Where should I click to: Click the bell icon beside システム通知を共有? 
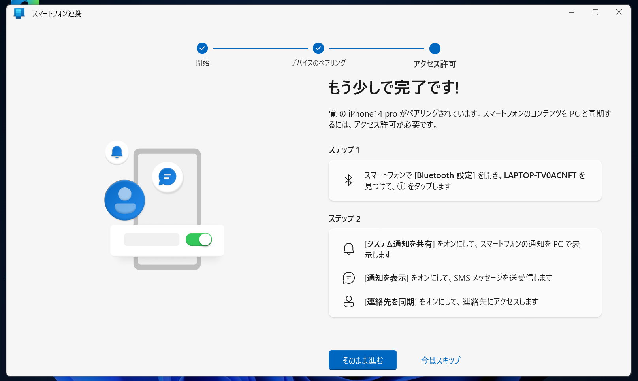point(348,249)
